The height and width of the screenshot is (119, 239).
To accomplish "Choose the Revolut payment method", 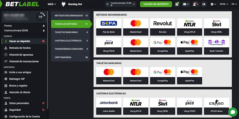I will (163, 26).
